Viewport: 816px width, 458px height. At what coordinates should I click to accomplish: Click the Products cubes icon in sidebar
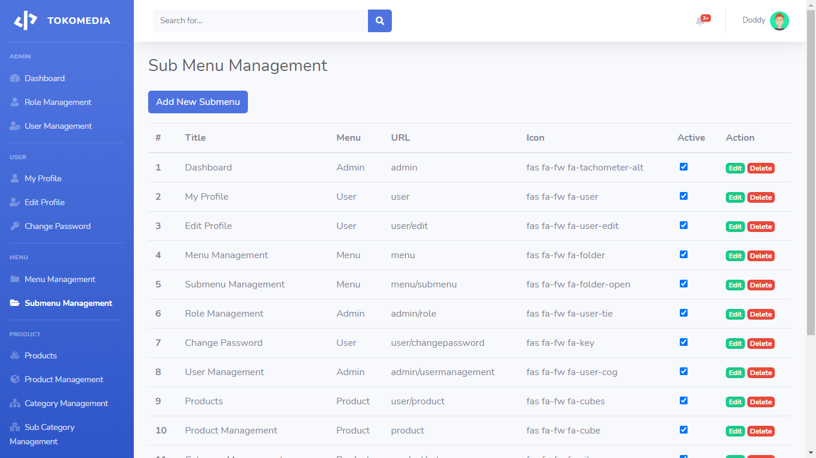coord(15,356)
